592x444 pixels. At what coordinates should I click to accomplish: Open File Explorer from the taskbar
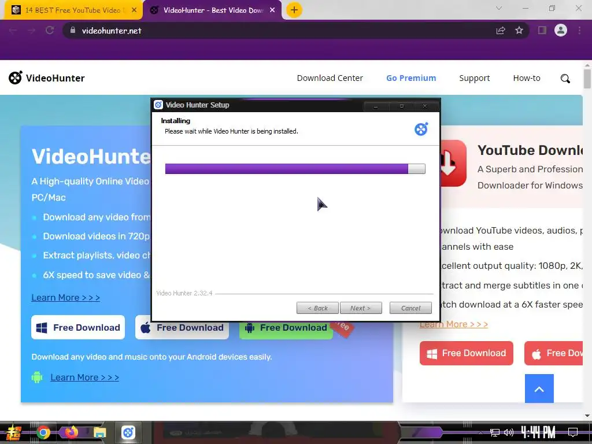(99, 432)
